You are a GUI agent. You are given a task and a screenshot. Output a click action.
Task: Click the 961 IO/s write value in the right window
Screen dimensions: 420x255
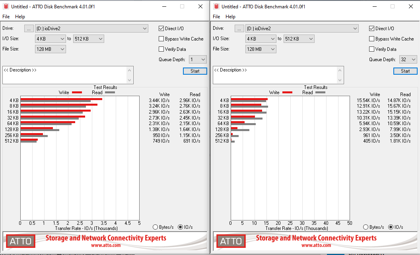(x=371, y=135)
